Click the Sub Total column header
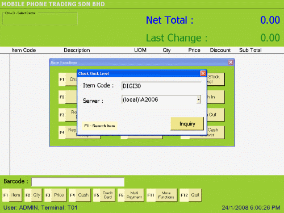This screenshot has width=284, height=213. pos(250,50)
